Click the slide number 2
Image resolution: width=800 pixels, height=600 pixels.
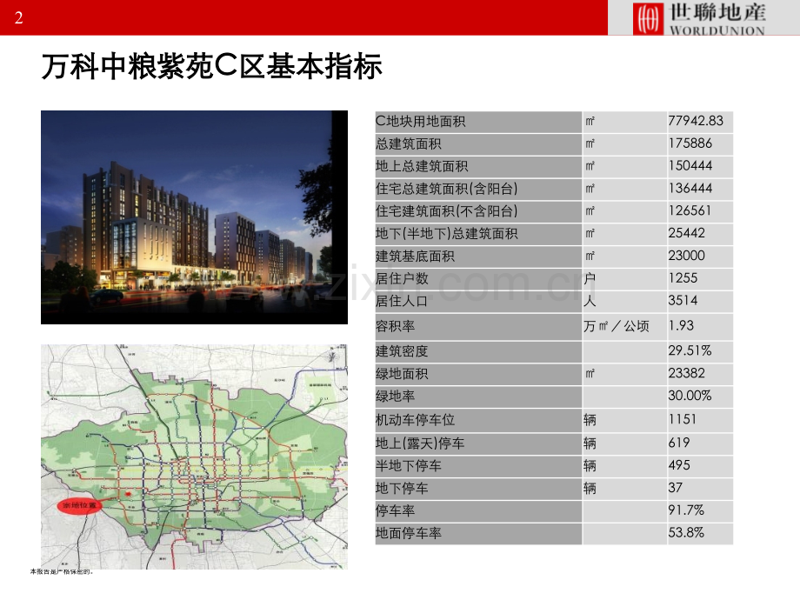18,18
